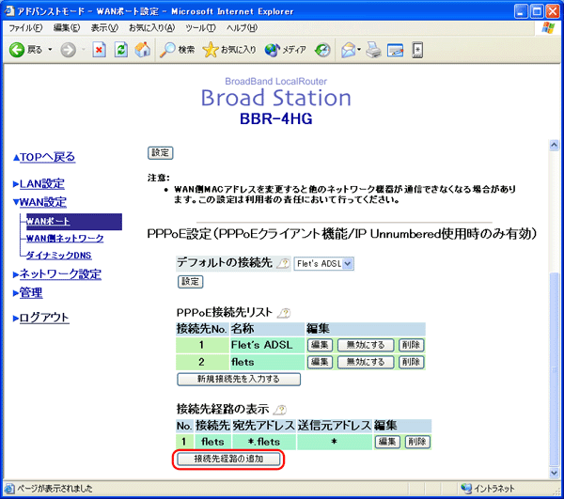Open the 編集(E) menu
This screenshot has width=564, height=499.
pos(67,28)
